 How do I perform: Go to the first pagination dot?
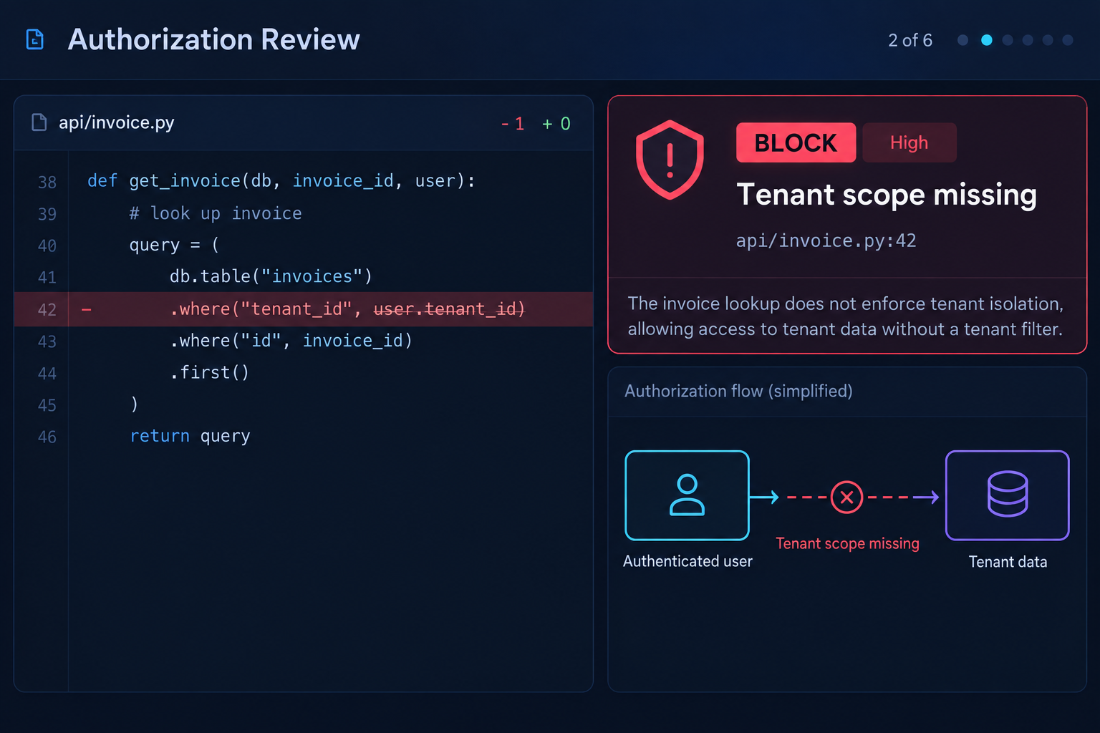962,40
